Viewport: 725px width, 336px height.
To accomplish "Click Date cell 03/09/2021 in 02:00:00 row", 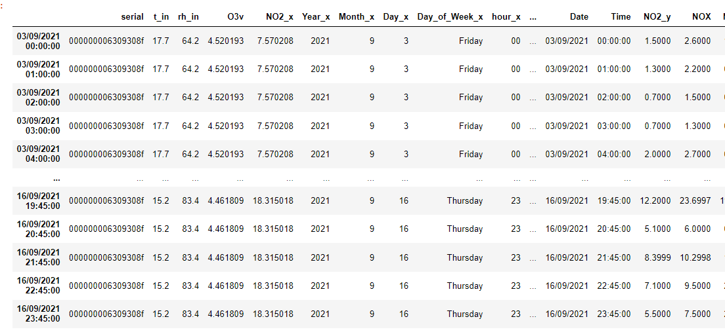I will [x=567, y=98].
